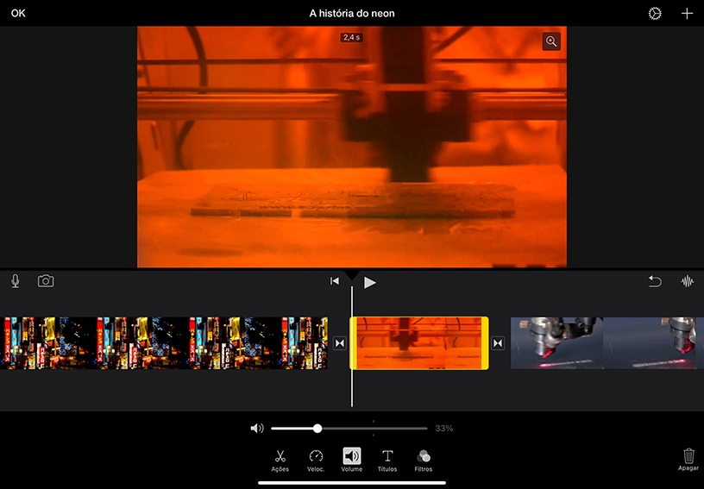704x489 pixels.
Task: Undo the last edit
Action: point(655,281)
